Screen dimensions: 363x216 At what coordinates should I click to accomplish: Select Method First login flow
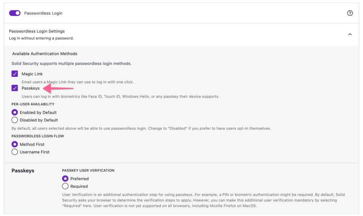point(15,144)
